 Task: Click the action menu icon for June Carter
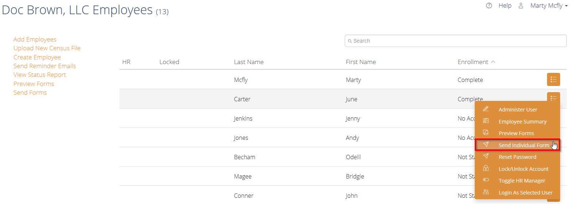(x=553, y=98)
